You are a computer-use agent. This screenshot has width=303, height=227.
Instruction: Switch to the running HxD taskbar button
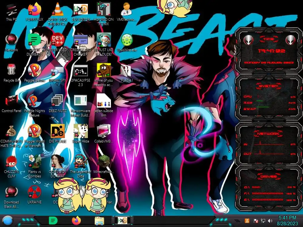(x=123, y=220)
